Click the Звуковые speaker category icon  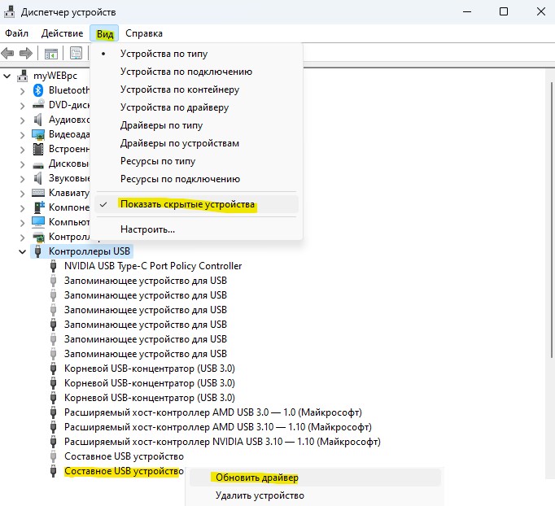click(38, 178)
